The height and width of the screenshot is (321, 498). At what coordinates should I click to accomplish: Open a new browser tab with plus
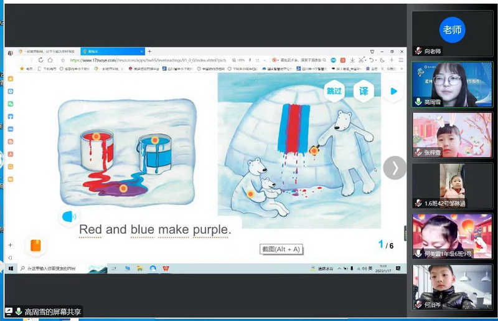tap(149, 51)
